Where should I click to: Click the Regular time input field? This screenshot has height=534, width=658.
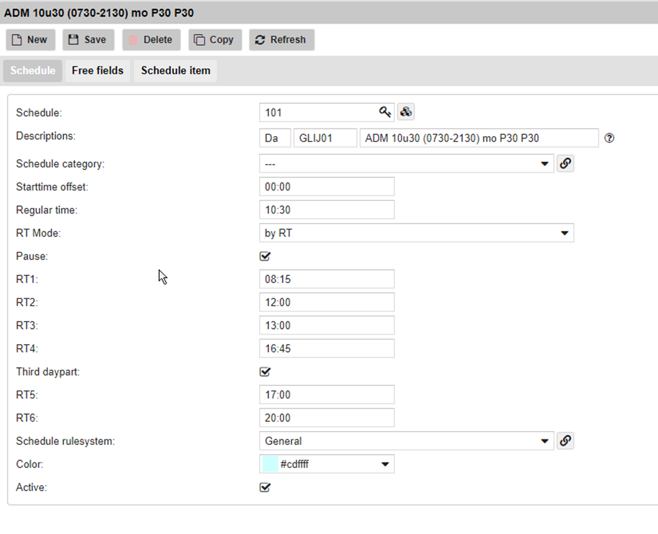click(327, 210)
